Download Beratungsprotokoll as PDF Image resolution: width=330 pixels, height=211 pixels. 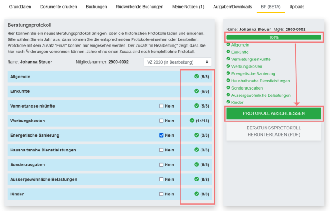coord(274,131)
